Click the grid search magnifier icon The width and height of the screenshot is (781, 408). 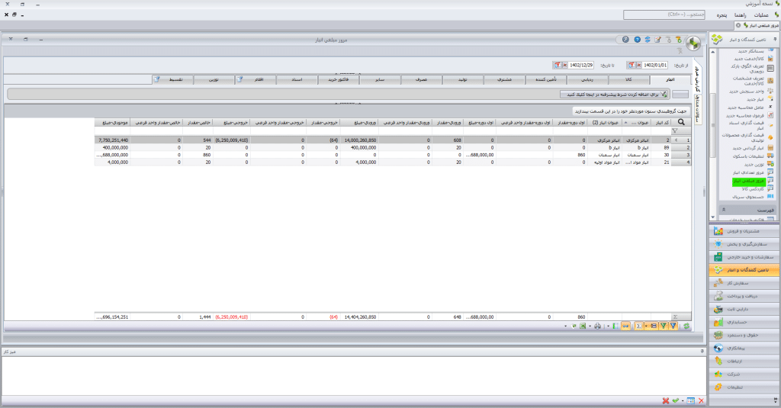click(681, 122)
